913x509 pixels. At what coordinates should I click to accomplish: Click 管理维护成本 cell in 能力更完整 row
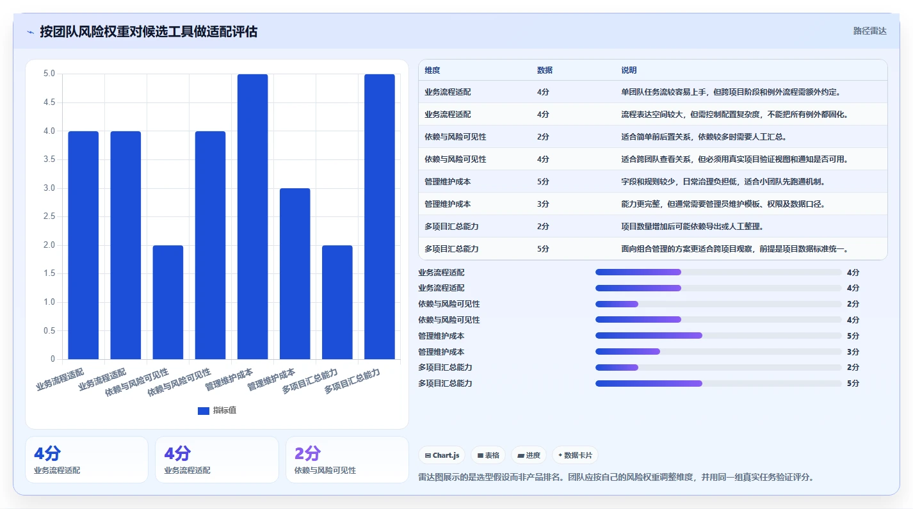click(448, 204)
